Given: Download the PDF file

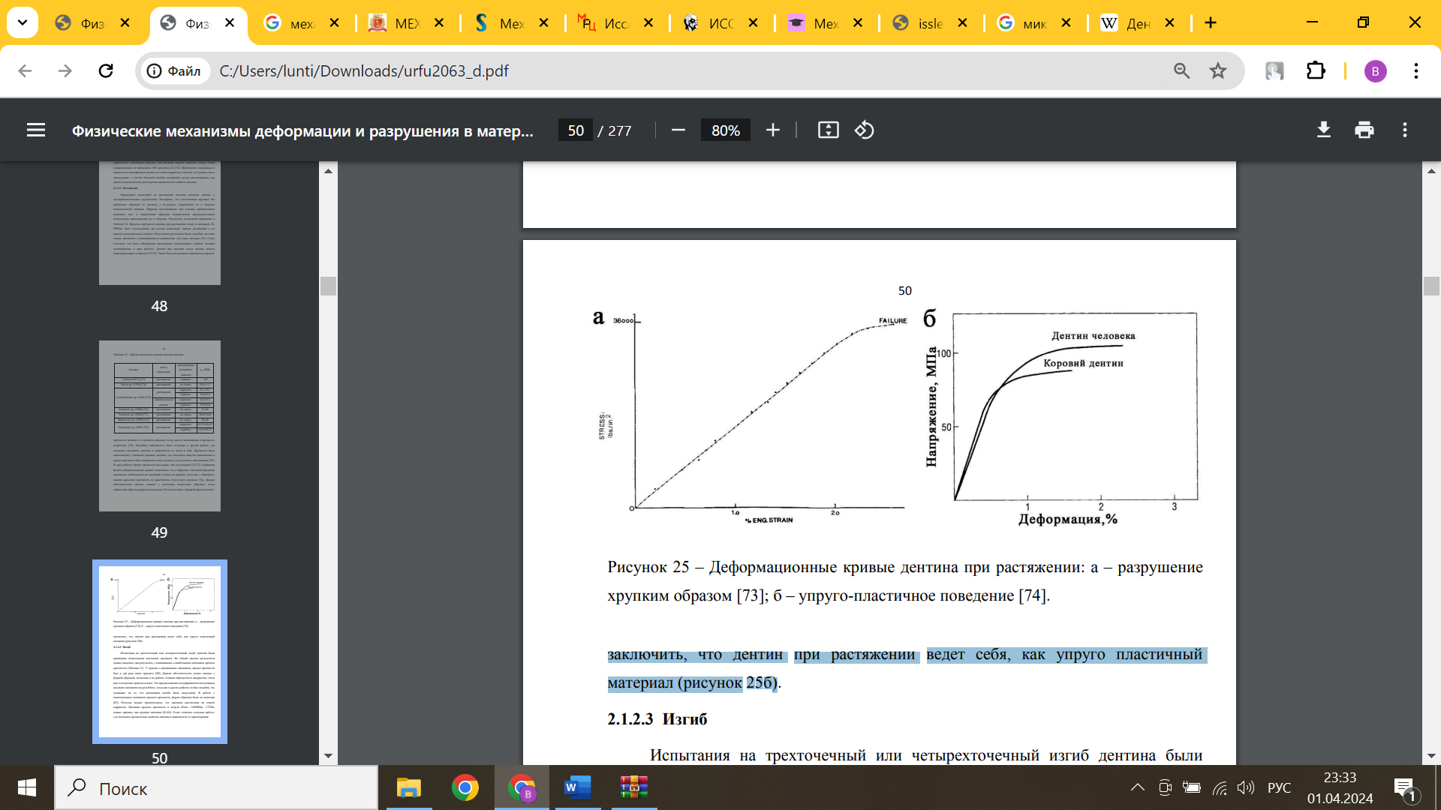Looking at the screenshot, I should (x=1324, y=130).
